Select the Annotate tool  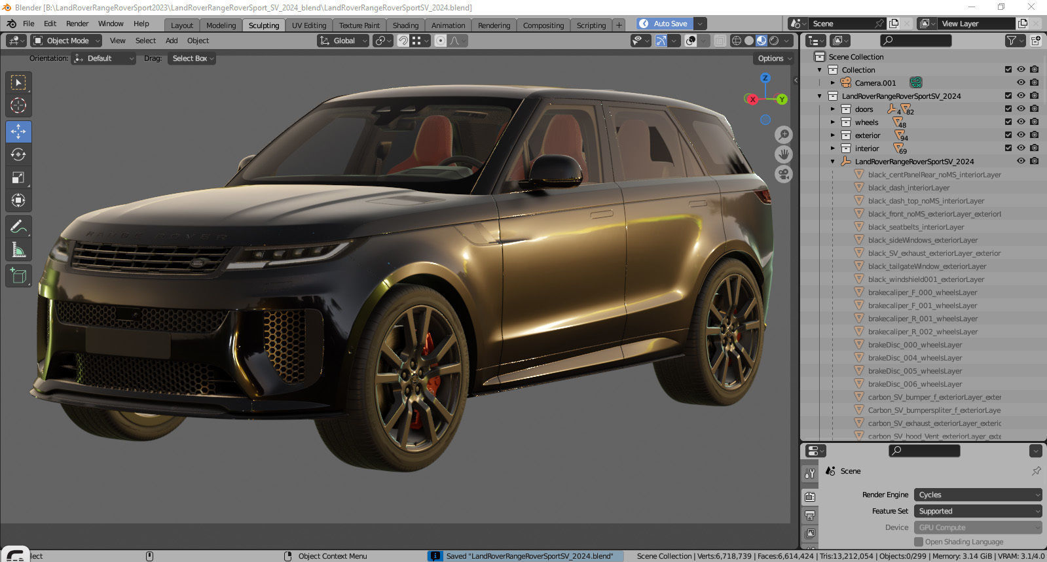point(18,227)
